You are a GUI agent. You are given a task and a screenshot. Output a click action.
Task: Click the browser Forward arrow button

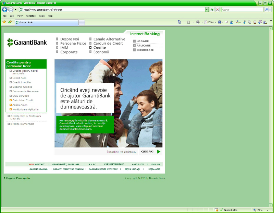click(11, 10)
